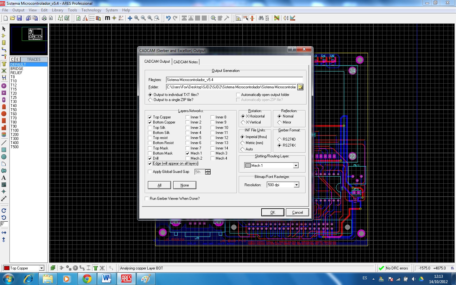Click the Undo arrow icon
The height and width of the screenshot is (285, 456).
(x=168, y=18)
